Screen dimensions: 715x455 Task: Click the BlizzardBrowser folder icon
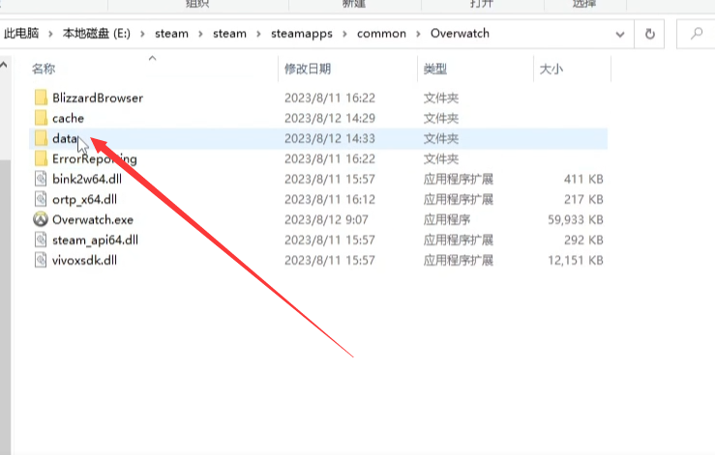[41, 98]
